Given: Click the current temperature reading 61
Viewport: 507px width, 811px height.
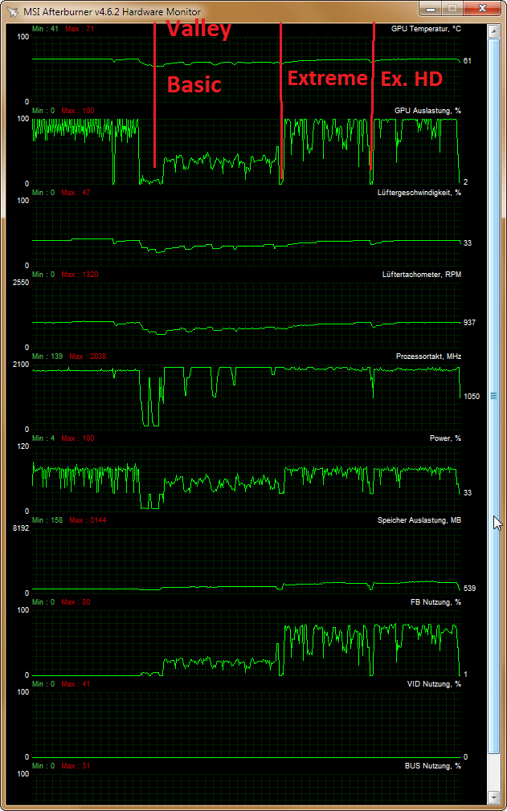Looking at the screenshot, I should (467, 61).
